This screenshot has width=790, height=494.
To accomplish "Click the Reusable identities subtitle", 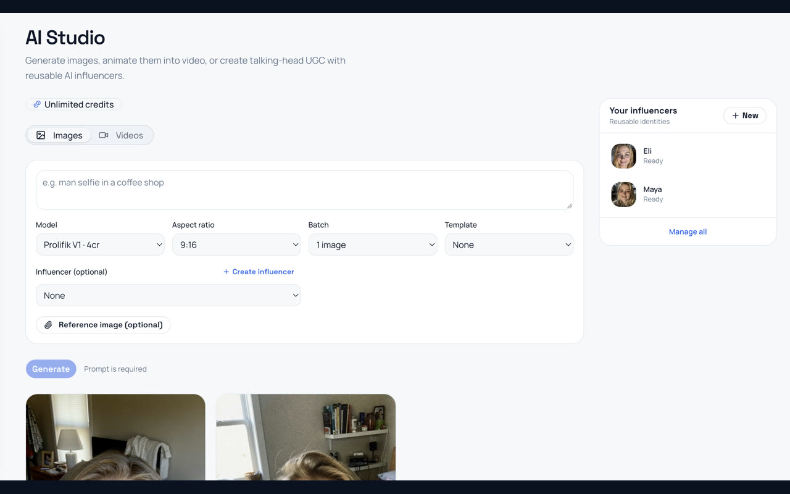I will [639, 122].
